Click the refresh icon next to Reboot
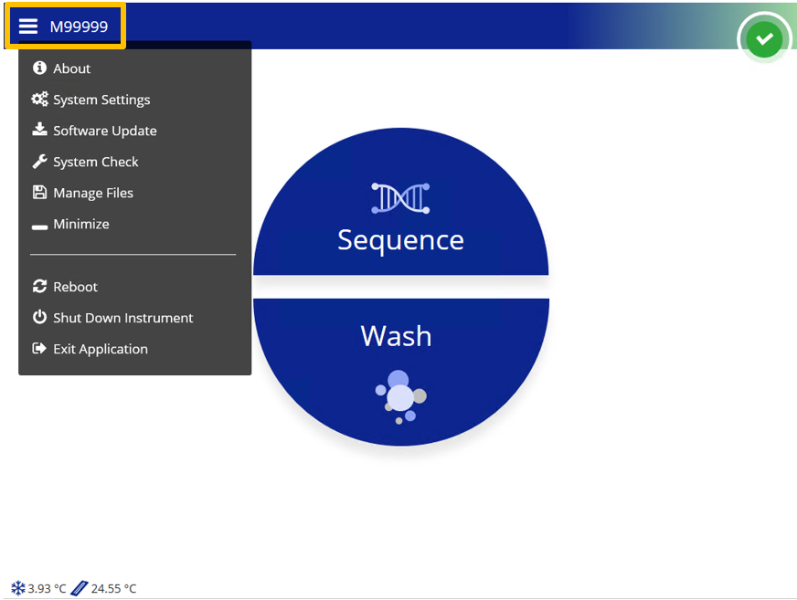 point(38,286)
